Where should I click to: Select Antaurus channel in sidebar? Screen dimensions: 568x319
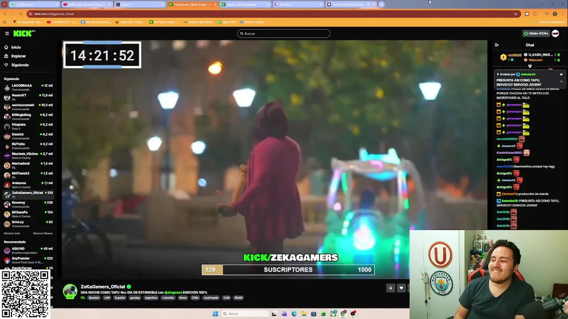pos(28,185)
